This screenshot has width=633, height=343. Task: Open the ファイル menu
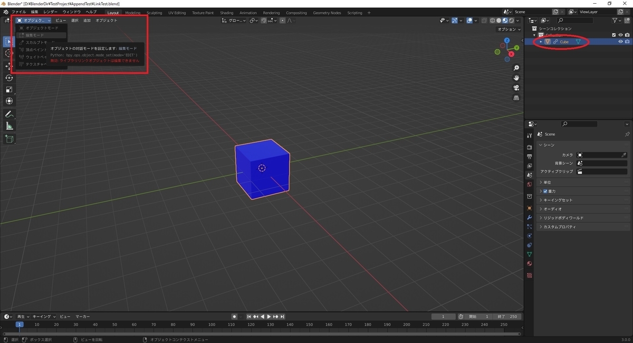tap(18, 12)
